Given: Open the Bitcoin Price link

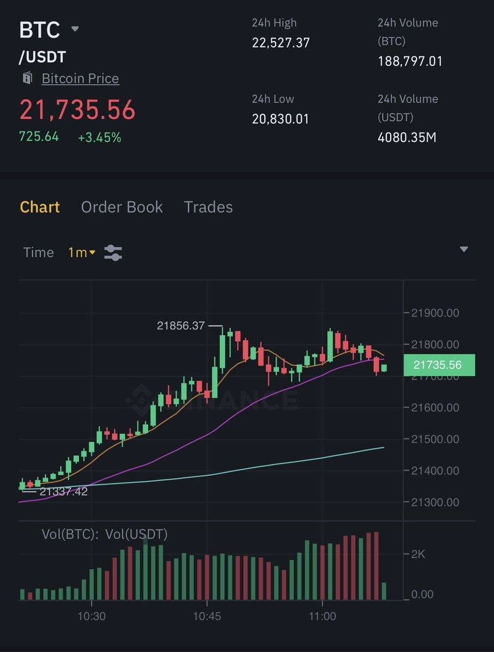Looking at the screenshot, I should 80,78.
